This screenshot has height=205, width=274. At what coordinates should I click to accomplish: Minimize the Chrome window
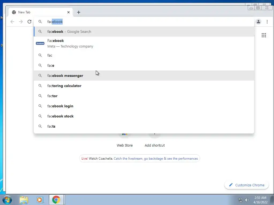tap(251, 8)
